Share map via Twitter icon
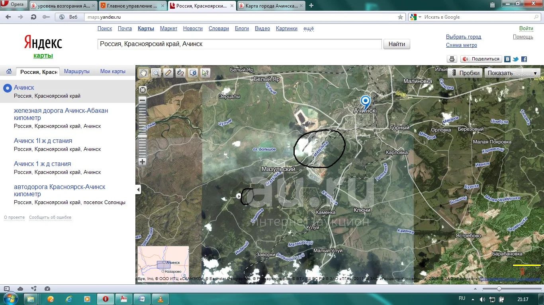 [516, 59]
